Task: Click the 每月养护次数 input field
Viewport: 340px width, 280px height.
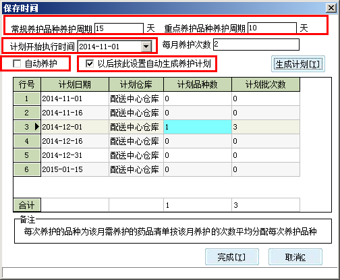Action: tap(256, 45)
